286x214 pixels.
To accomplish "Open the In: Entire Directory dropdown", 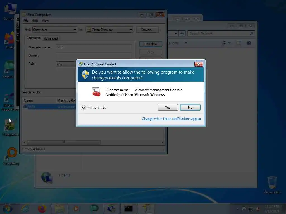I will click(x=109, y=30).
